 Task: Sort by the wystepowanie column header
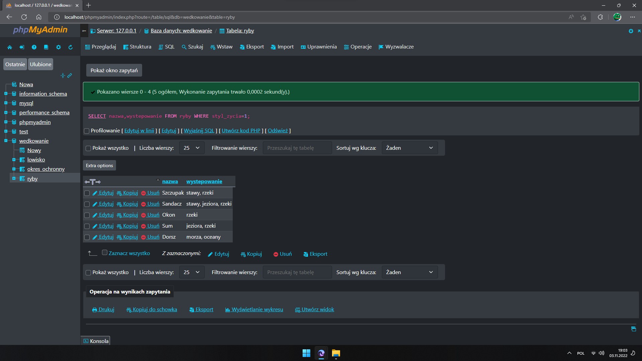pos(204,182)
